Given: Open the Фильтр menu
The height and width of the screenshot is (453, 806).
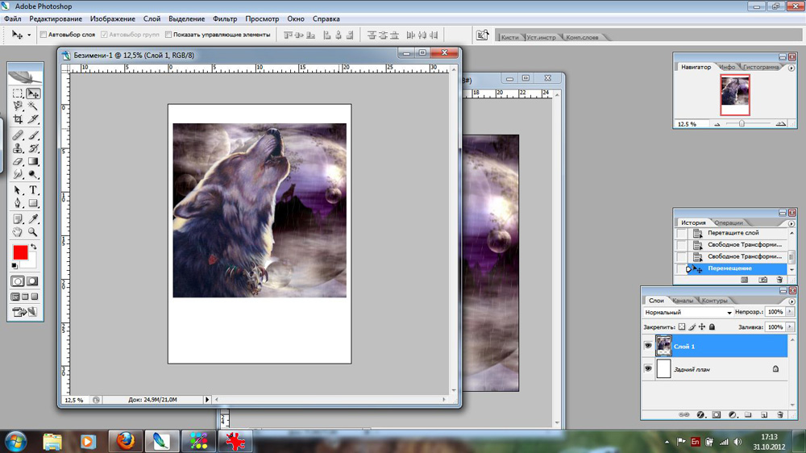Looking at the screenshot, I should click(225, 19).
